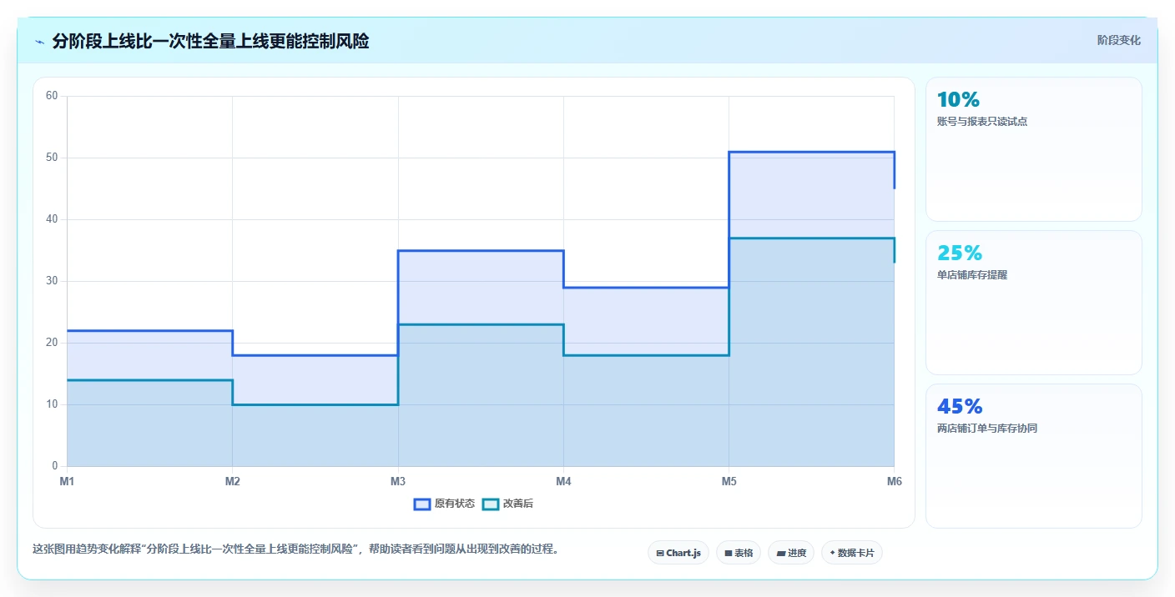Click the M4 x-axis label
This screenshot has width=1175, height=597.
tap(563, 481)
